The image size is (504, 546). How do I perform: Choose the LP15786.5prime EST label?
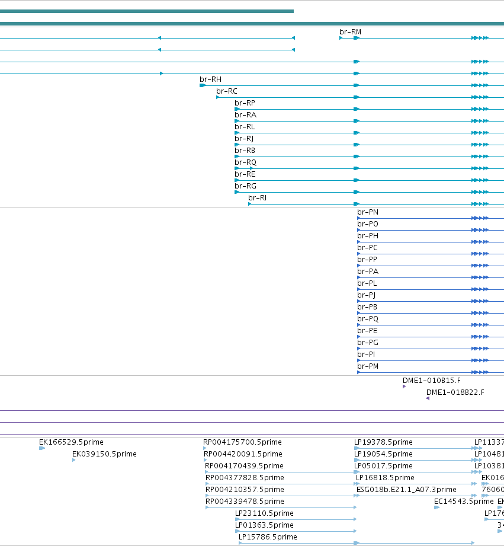(x=268, y=537)
